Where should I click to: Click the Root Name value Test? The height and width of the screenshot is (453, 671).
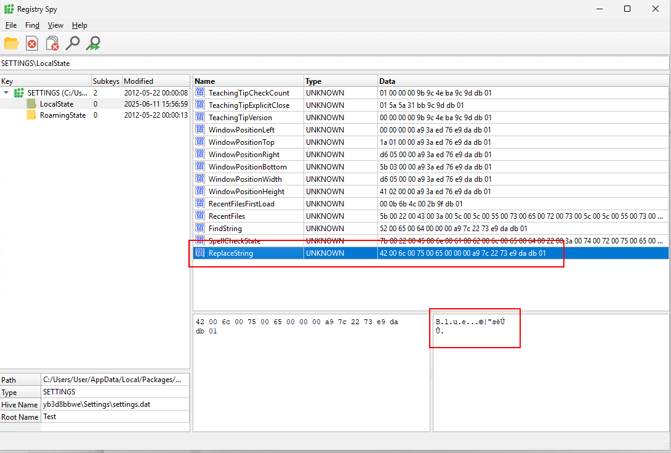[115, 417]
